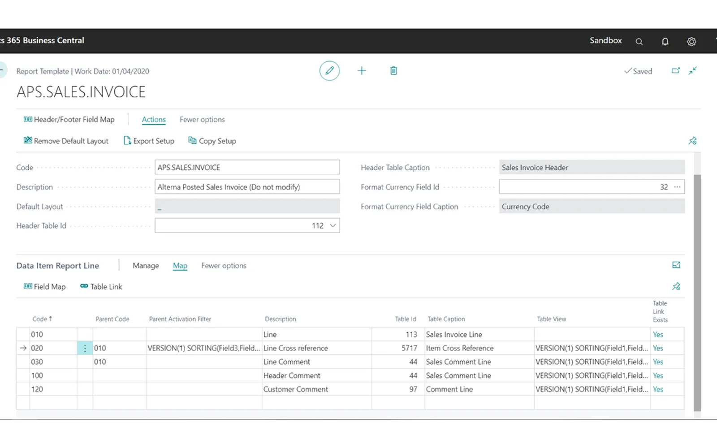Screen dimensions: 717x448
Task: Click the Description input field
Action: tap(247, 187)
